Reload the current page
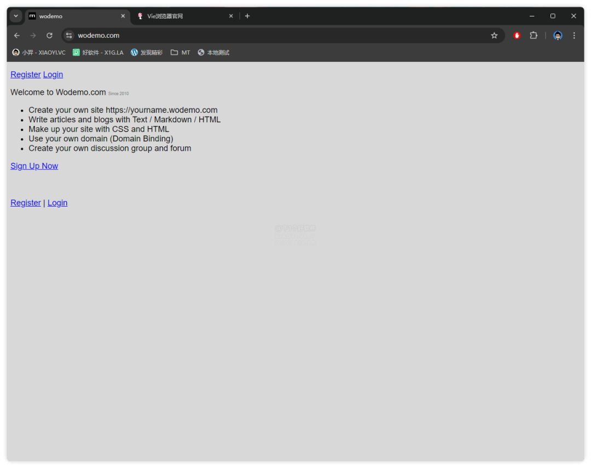Screen dimensions: 591x468 point(49,36)
